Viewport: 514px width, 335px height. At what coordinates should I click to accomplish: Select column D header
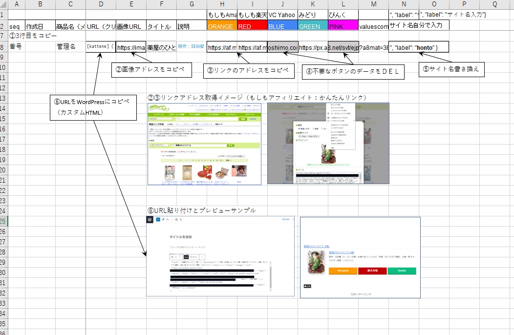tap(101, 4)
